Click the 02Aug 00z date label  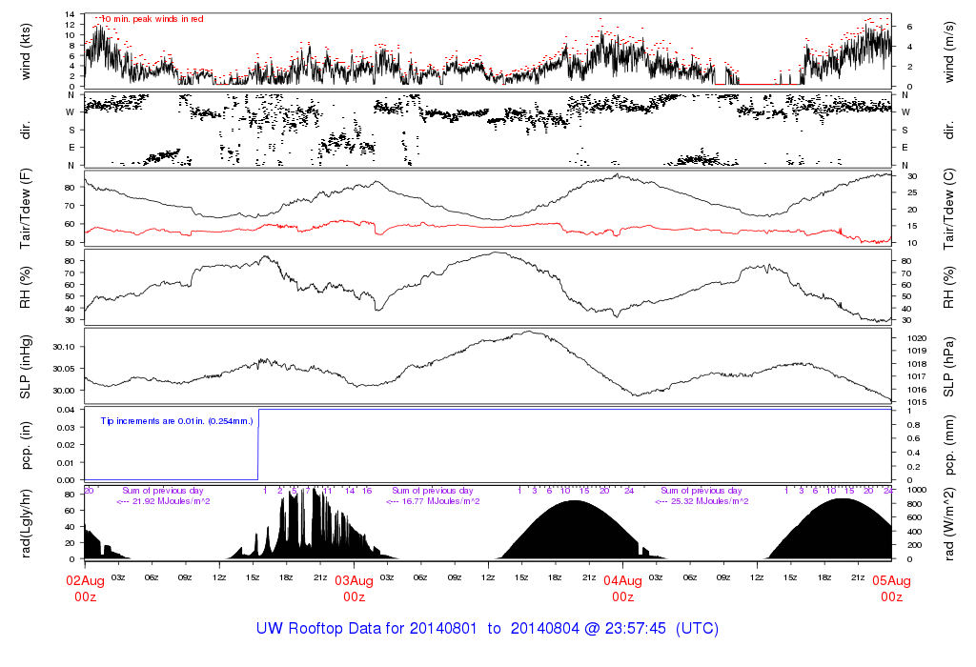coord(85,588)
